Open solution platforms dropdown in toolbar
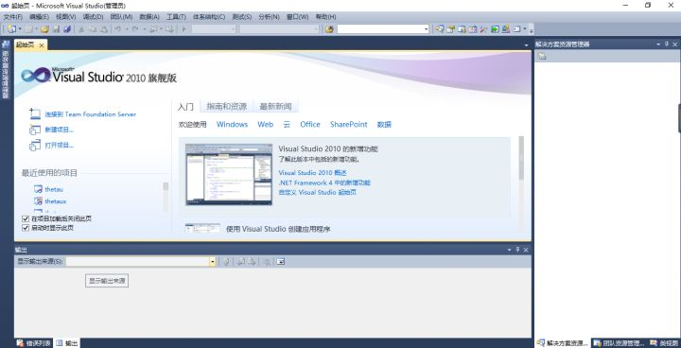Viewport: 681px width, 348px height. (x=316, y=29)
